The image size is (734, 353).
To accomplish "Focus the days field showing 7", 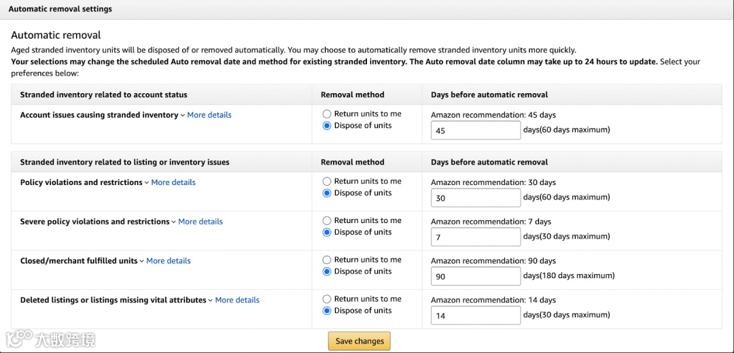I will coord(475,237).
